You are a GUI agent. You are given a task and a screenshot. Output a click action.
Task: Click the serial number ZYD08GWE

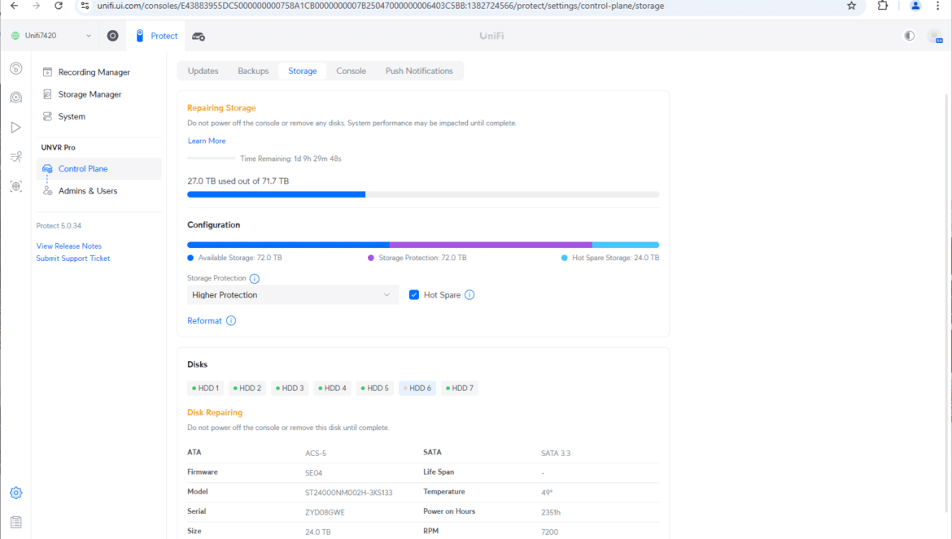click(325, 512)
